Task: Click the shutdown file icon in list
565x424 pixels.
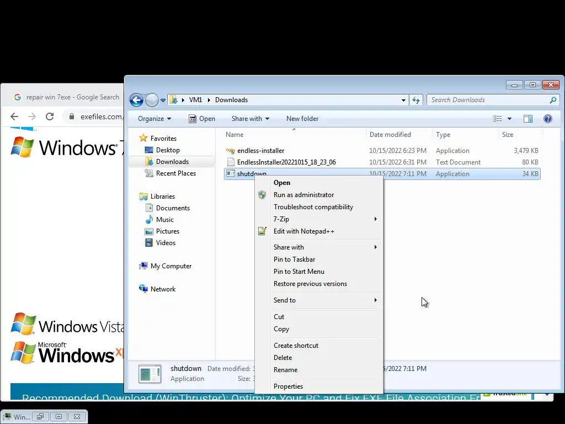Action: point(231,173)
